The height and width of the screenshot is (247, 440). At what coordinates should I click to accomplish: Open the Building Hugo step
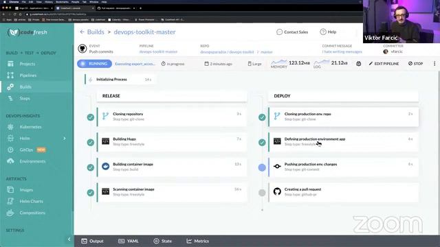172,142
